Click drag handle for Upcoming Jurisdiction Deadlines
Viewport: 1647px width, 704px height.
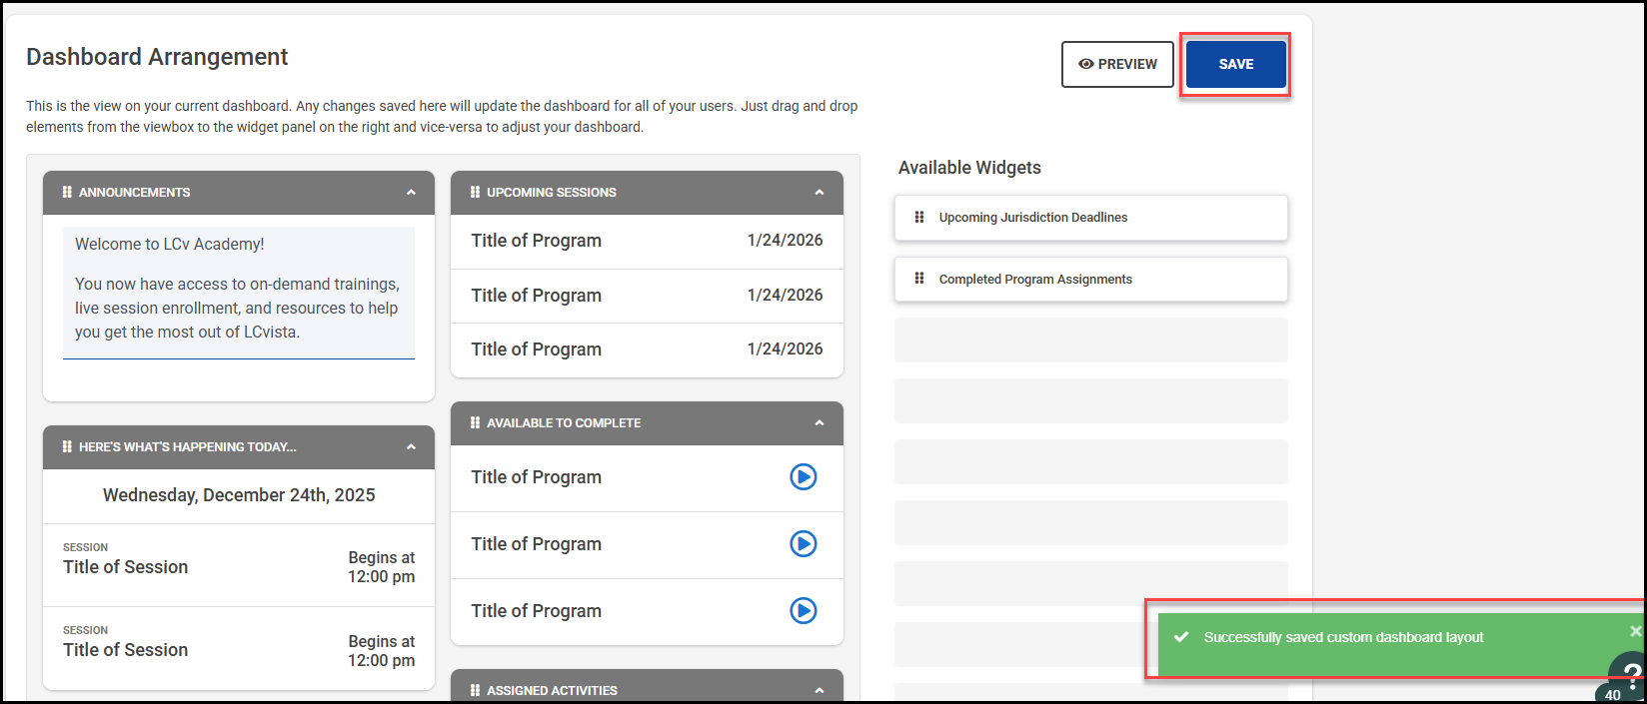coord(919,217)
